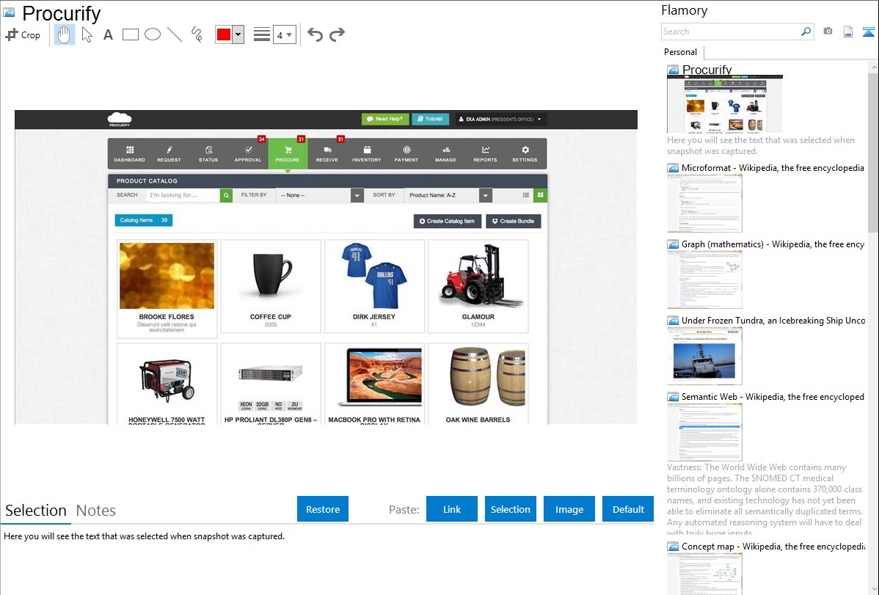Select the rectangle shape tool

[130, 34]
